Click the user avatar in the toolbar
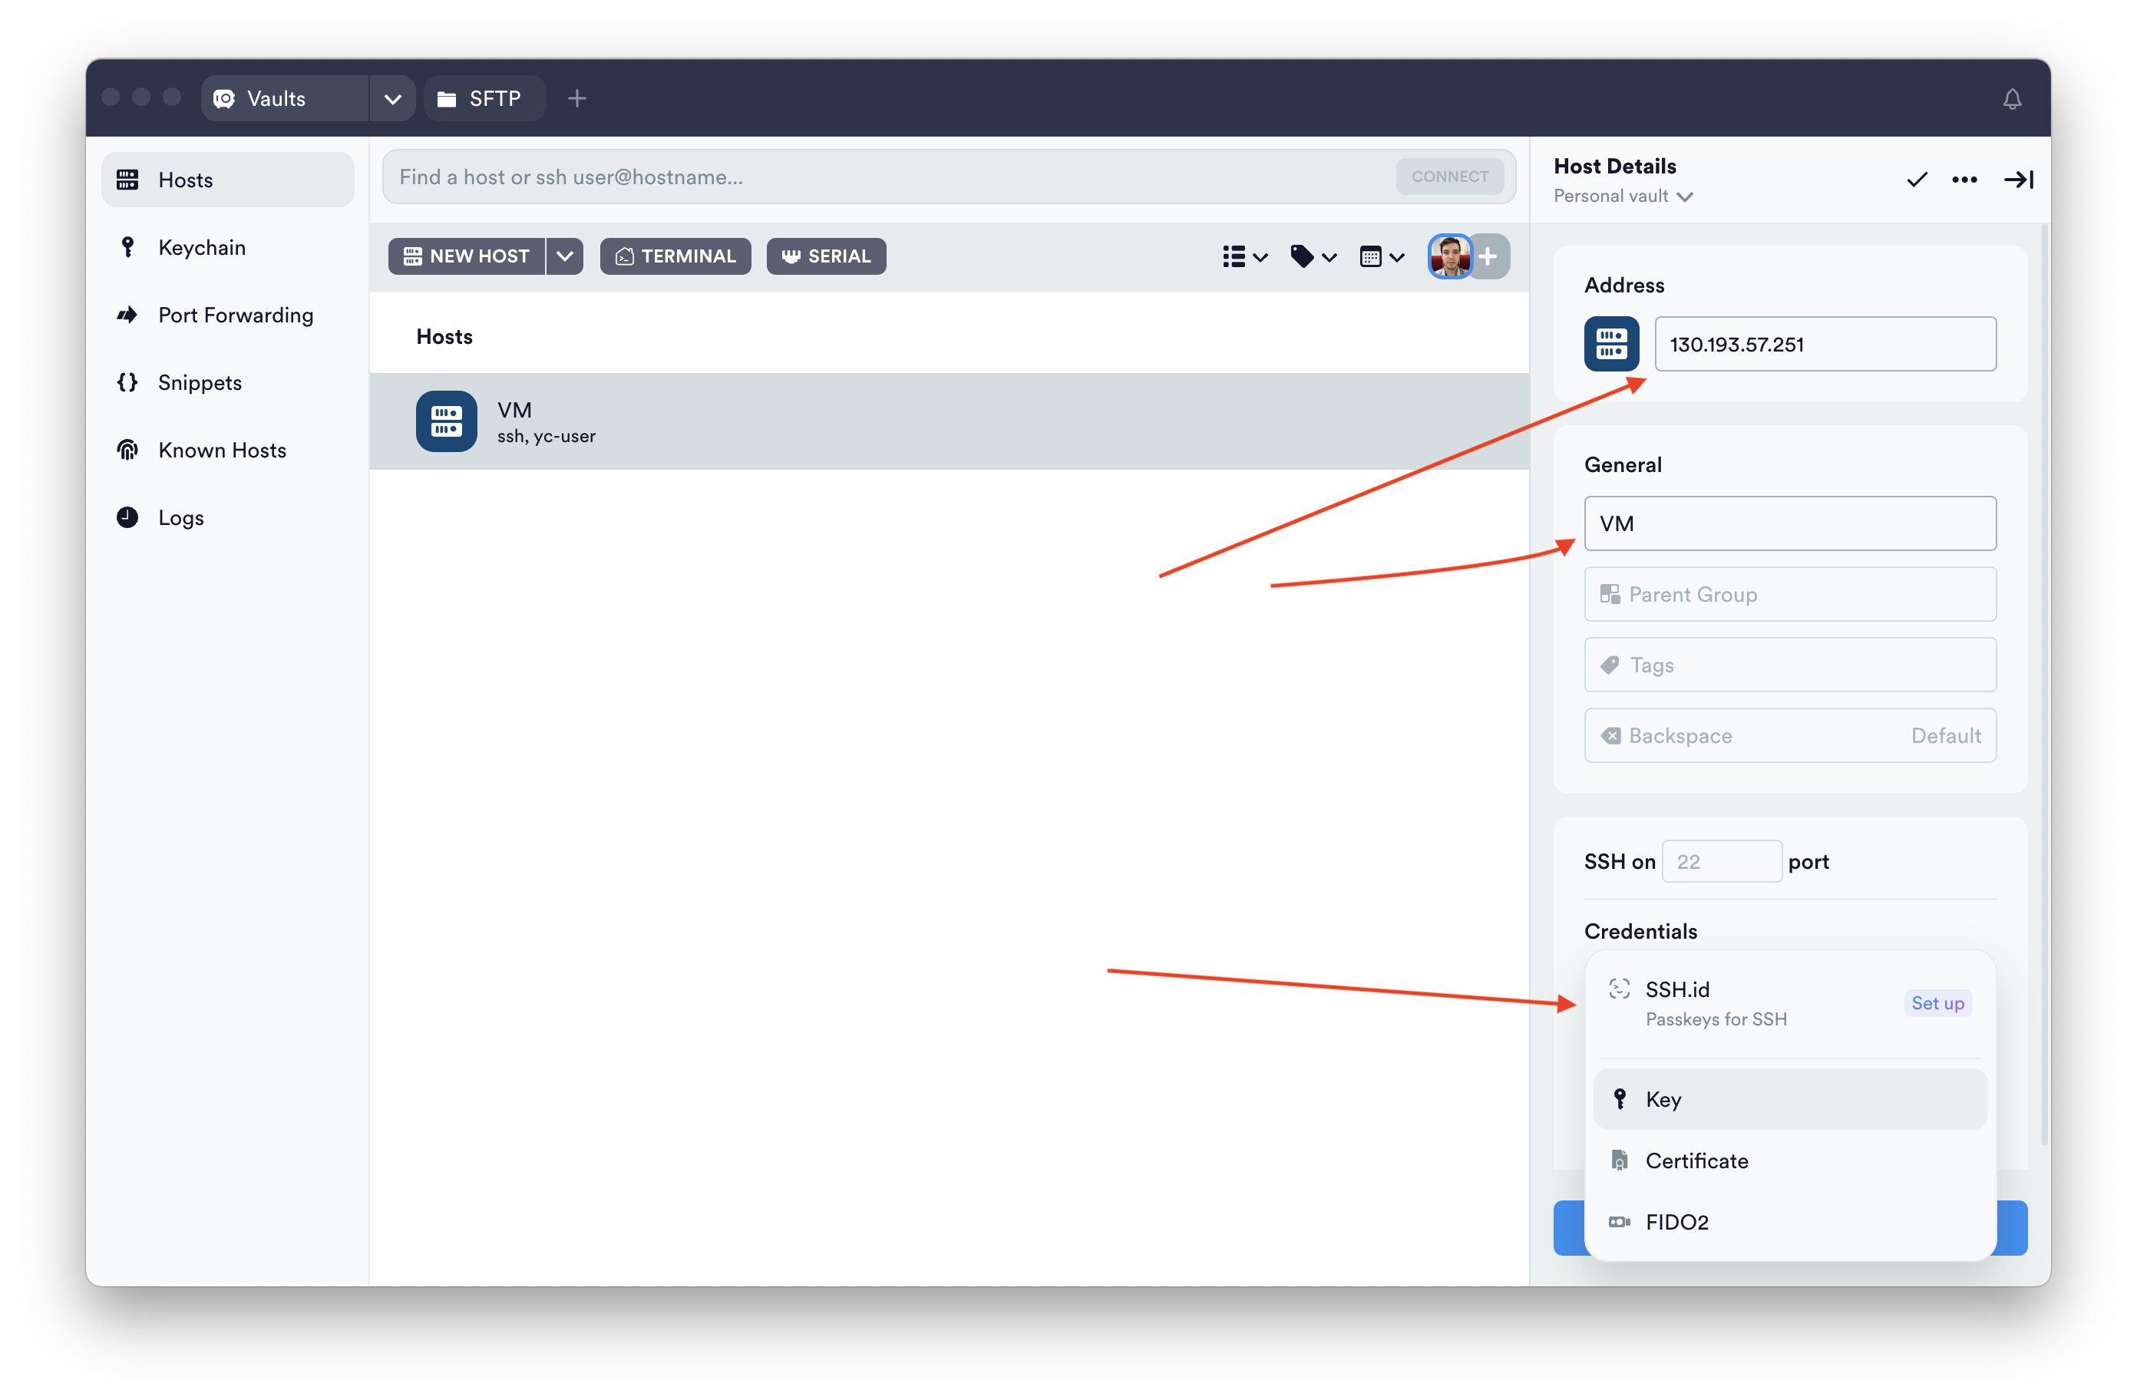 pyautogui.click(x=1449, y=257)
